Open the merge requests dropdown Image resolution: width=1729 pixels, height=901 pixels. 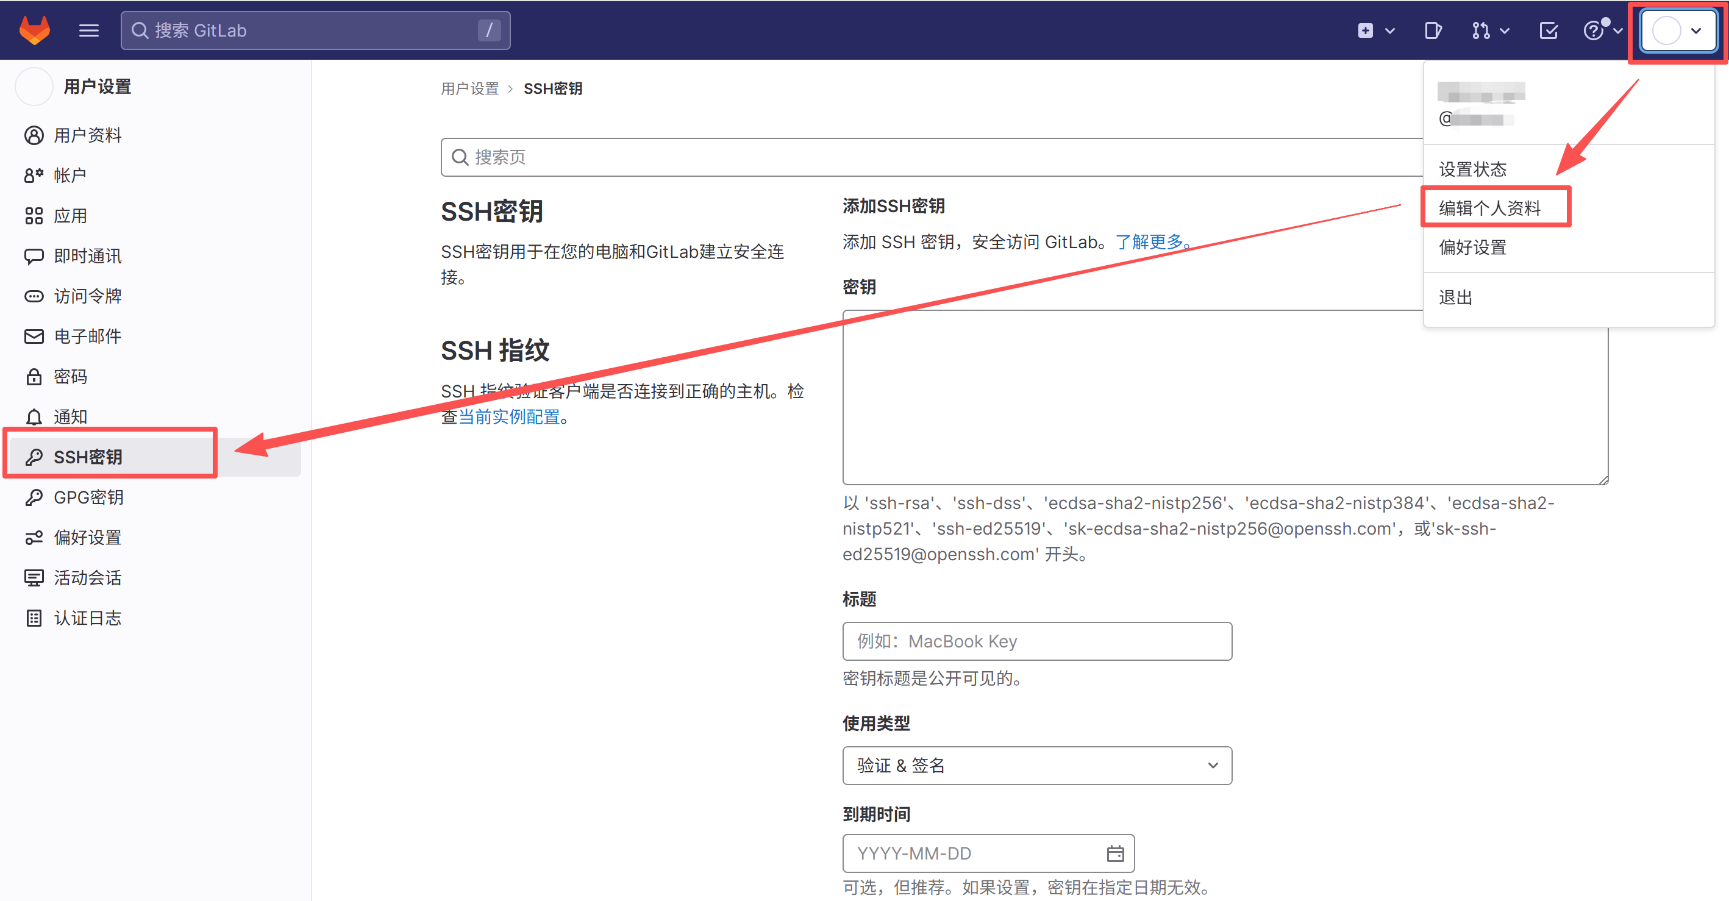pos(1491,30)
